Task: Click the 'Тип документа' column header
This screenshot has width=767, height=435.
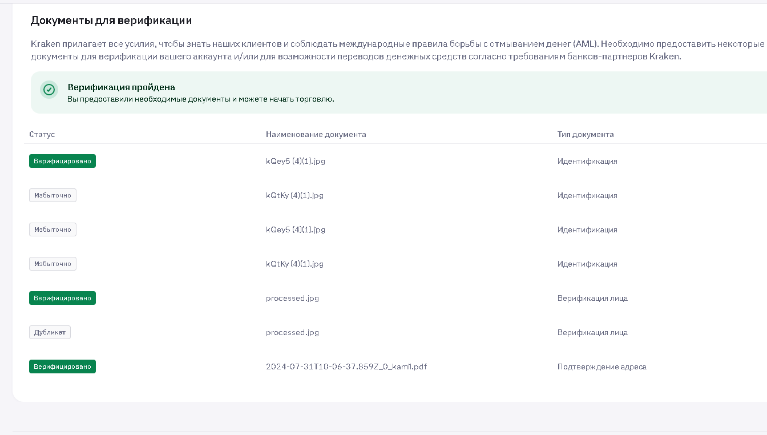Action: 585,134
